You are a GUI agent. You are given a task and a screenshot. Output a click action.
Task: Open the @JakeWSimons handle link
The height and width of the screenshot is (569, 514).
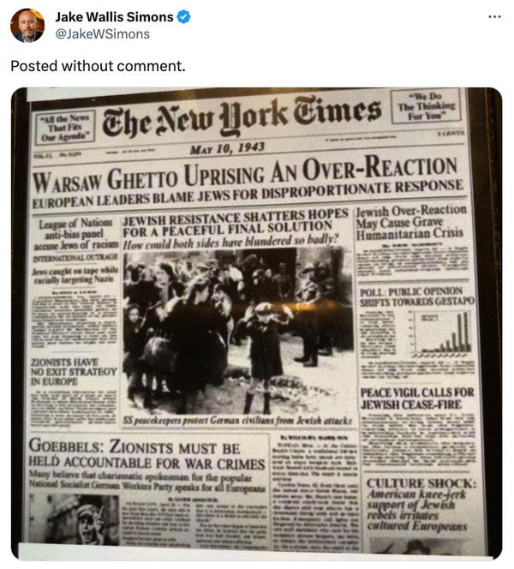point(102,34)
